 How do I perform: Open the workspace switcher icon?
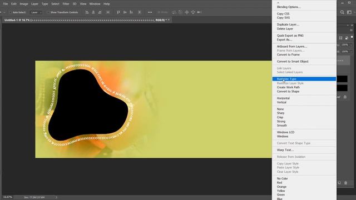pyautogui.click(x=349, y=12)
